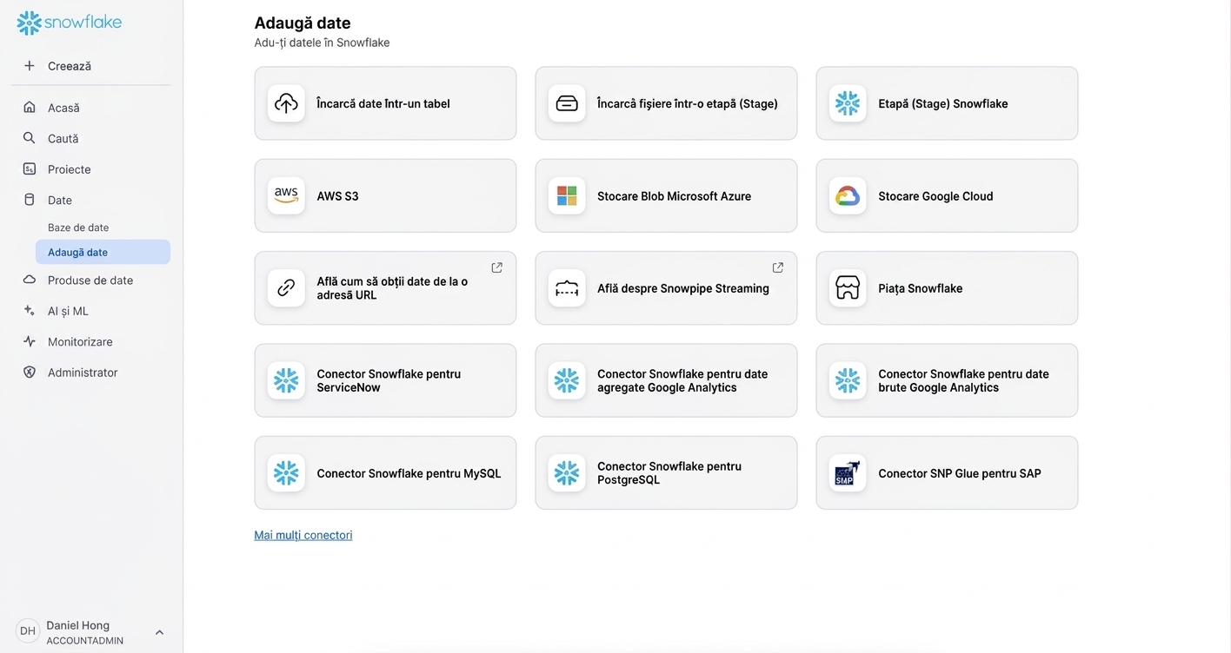
Task: Click the MySQL connector snowflake icon
Action: click(286, 473)
